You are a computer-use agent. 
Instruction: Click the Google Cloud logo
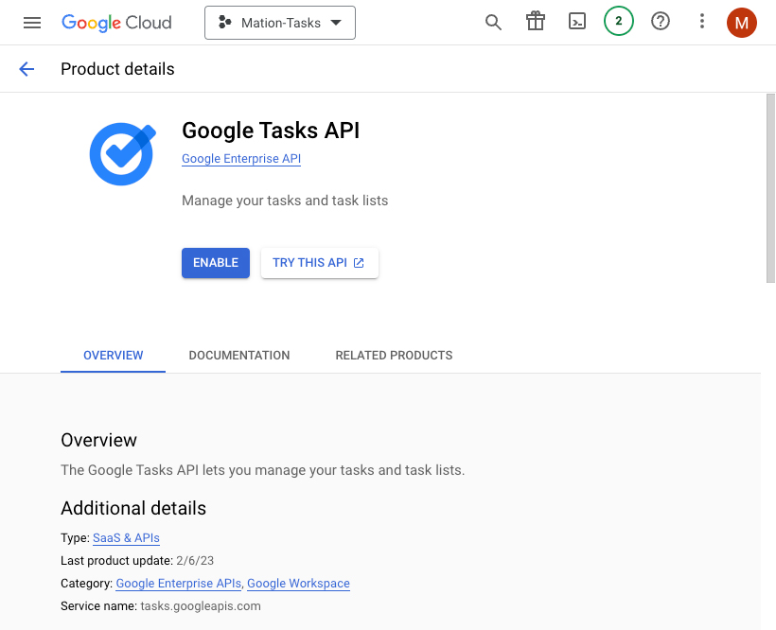(x=116, y=23)
